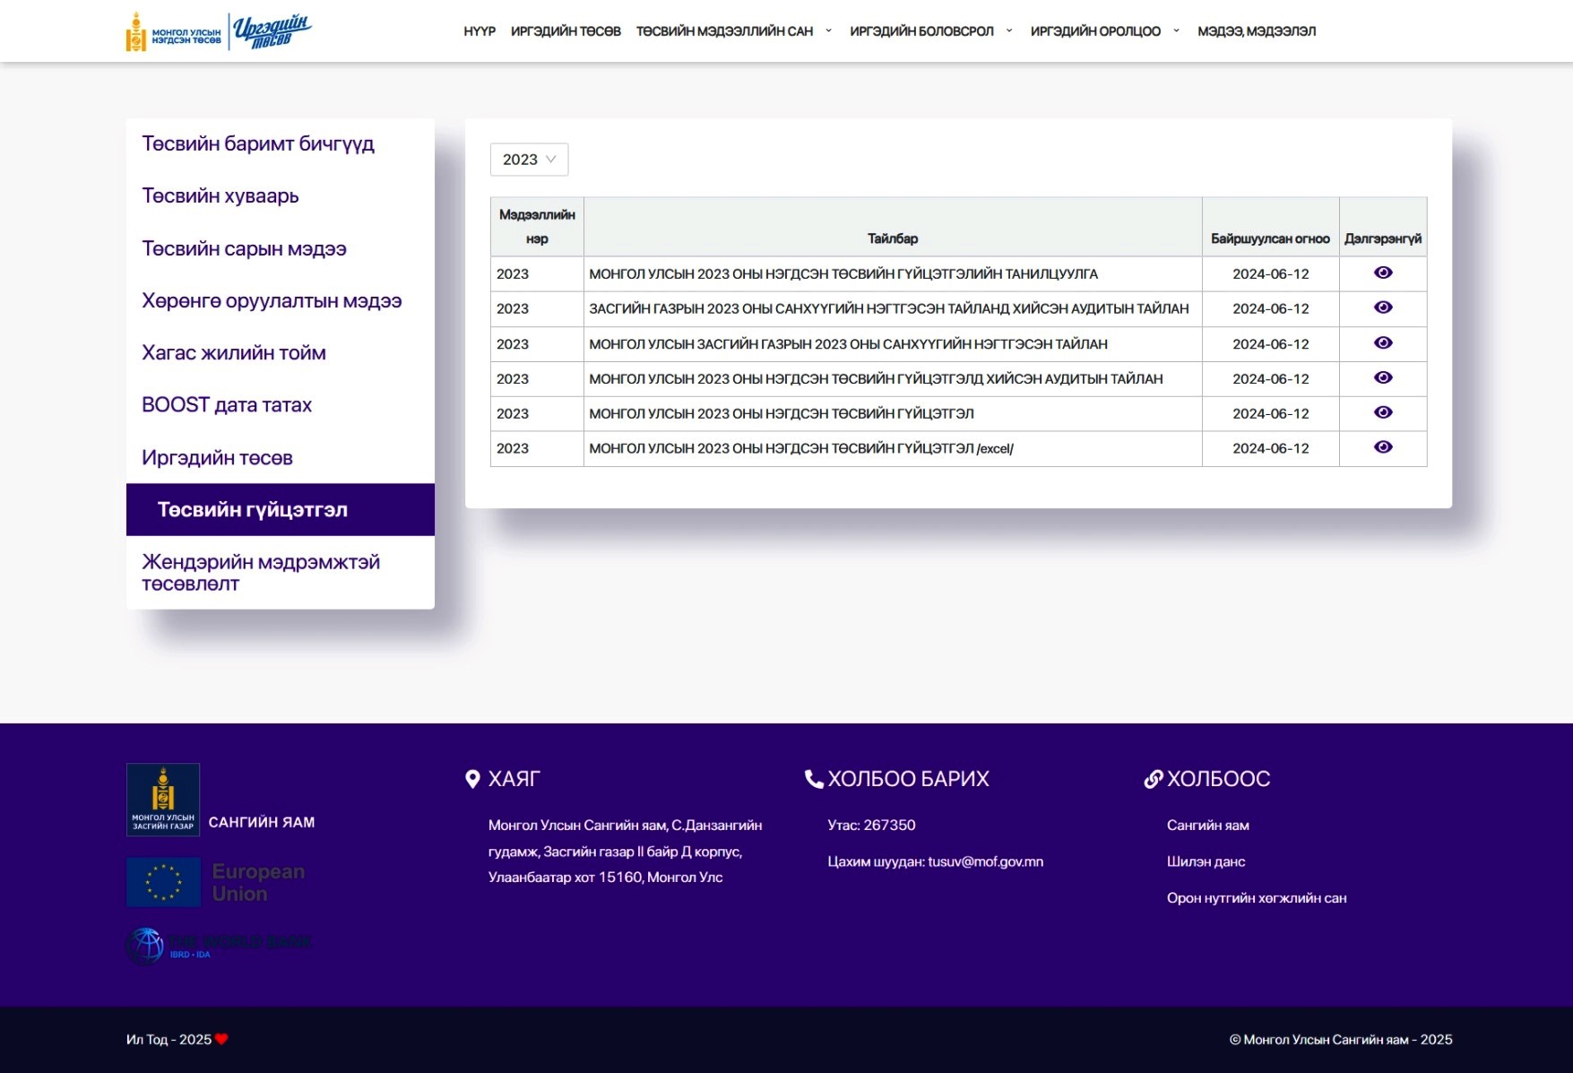
Task: Open BOOST дата татах sidebar link
Action: [x=227, y=405]
